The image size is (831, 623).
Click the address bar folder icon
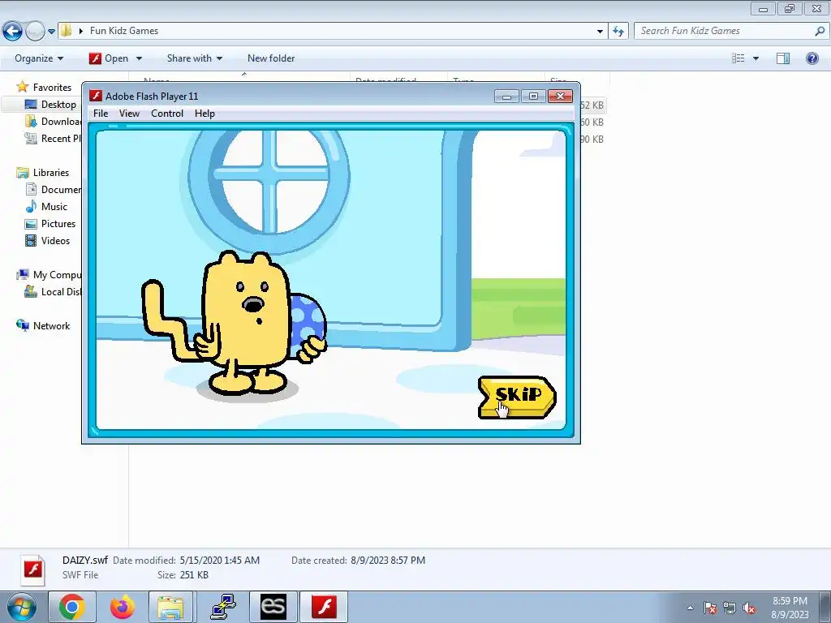[x=67, y=30]
